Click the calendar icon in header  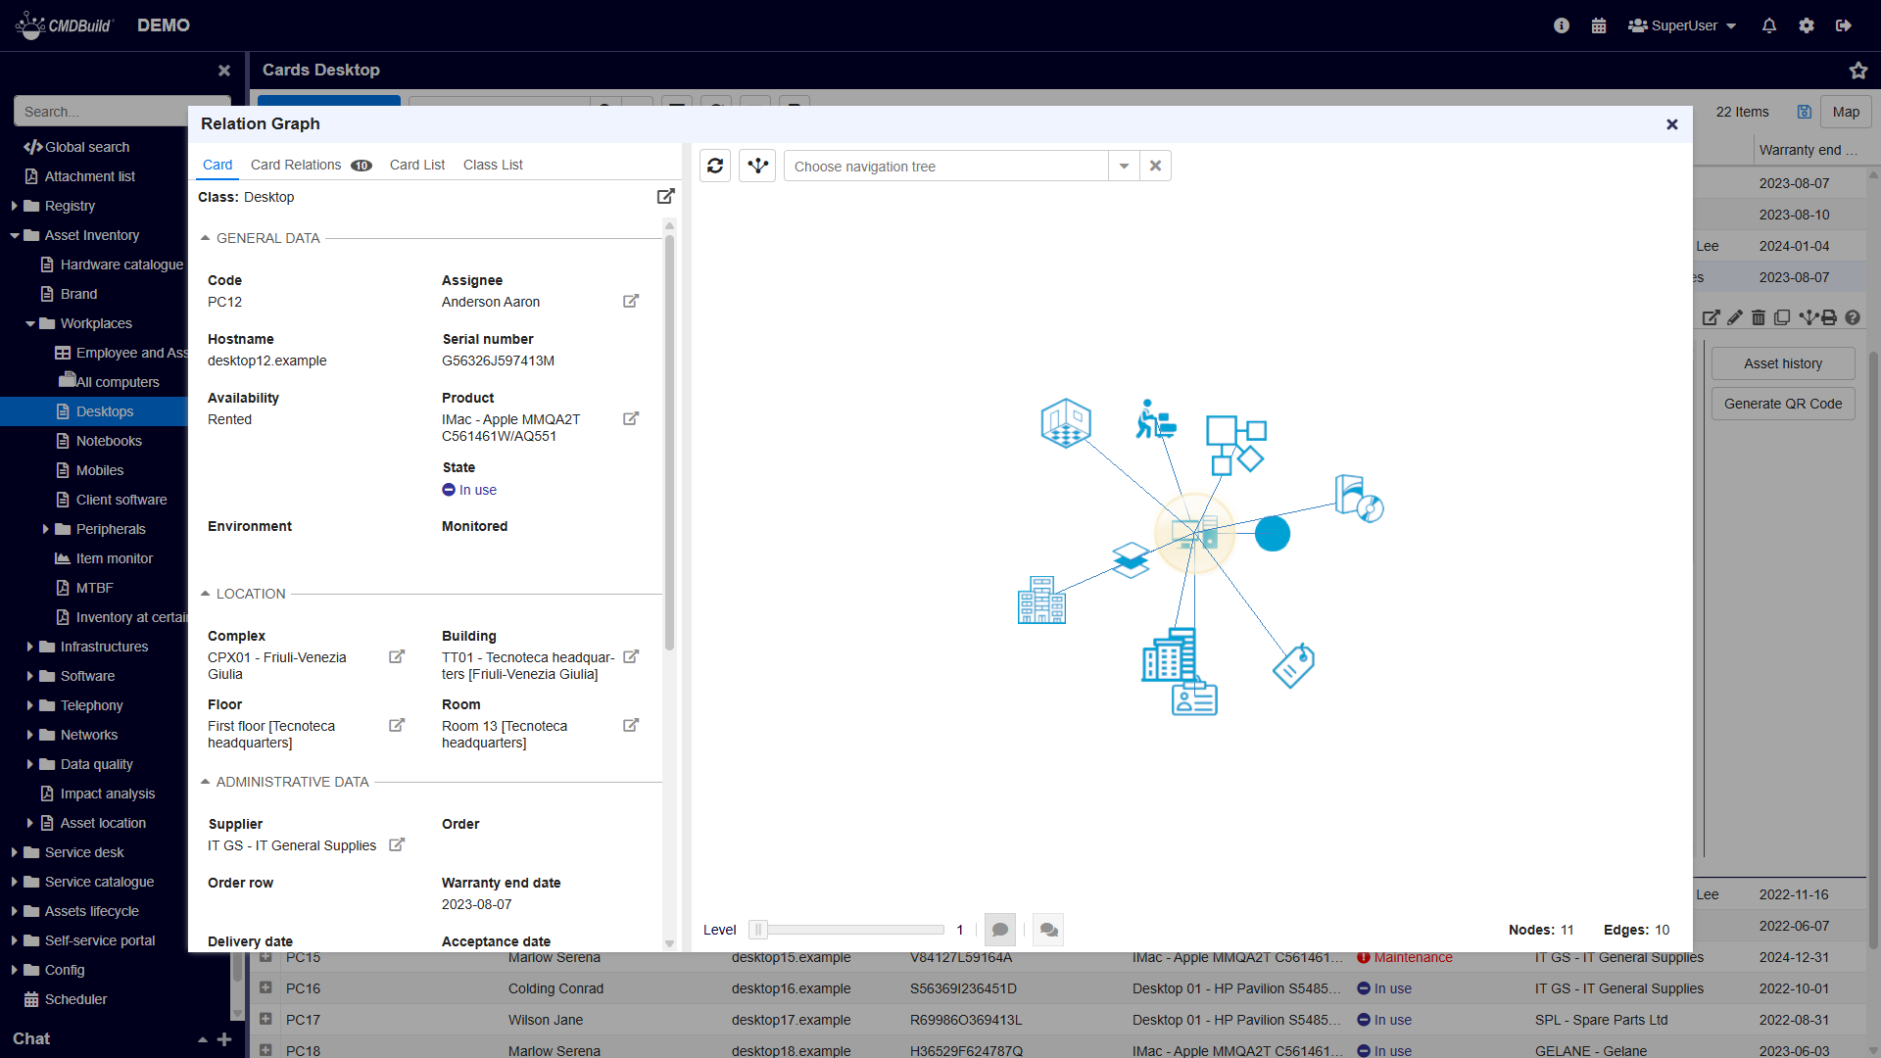coord(1599,25)
